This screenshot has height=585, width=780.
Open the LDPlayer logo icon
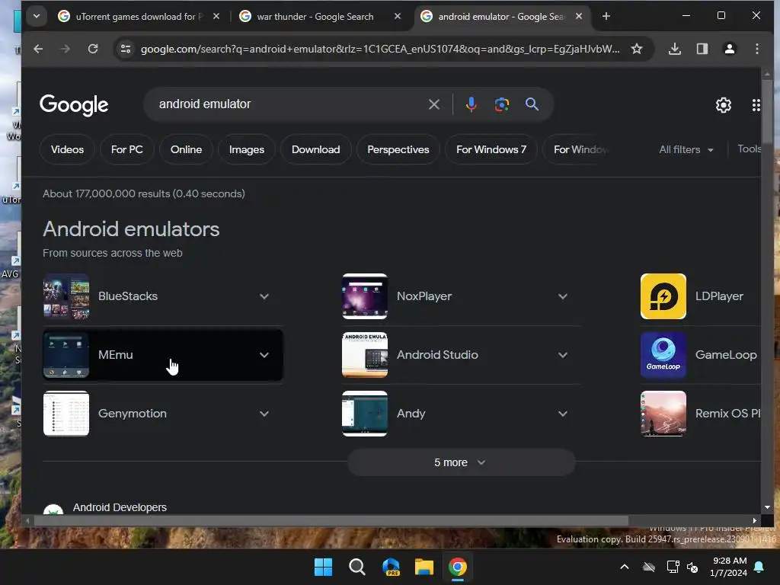pos(663,296)
